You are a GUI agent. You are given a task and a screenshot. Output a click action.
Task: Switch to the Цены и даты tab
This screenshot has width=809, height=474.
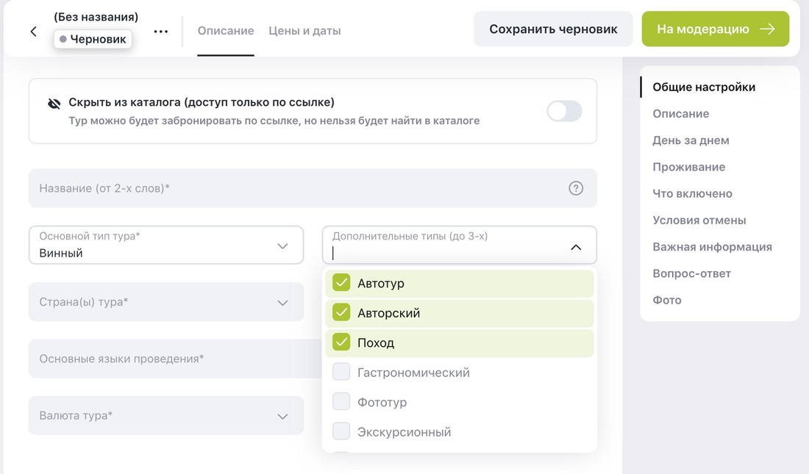coord(304,31)
